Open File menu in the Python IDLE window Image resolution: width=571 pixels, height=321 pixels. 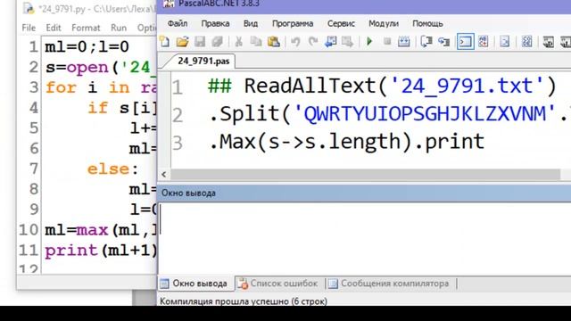[29, 28]
